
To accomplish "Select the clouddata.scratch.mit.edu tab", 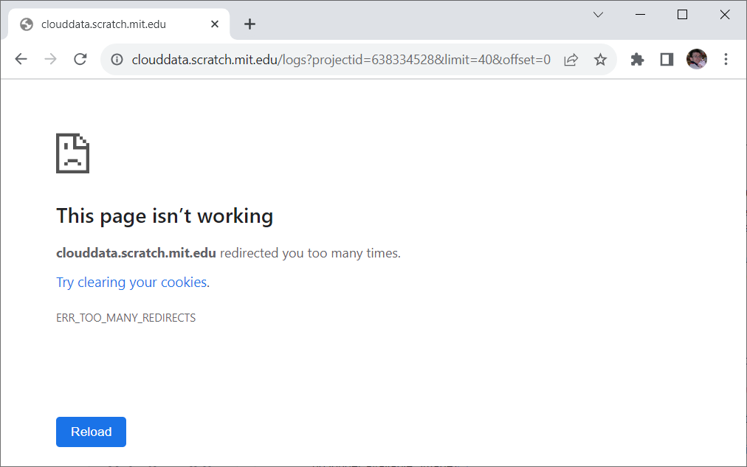I will tap(119, 24).
